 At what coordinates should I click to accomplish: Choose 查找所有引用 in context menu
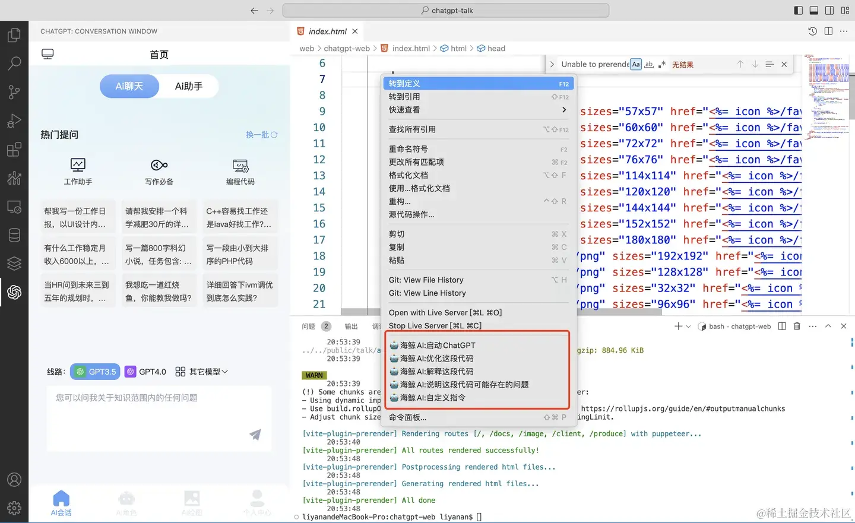[x=479, y=129]
